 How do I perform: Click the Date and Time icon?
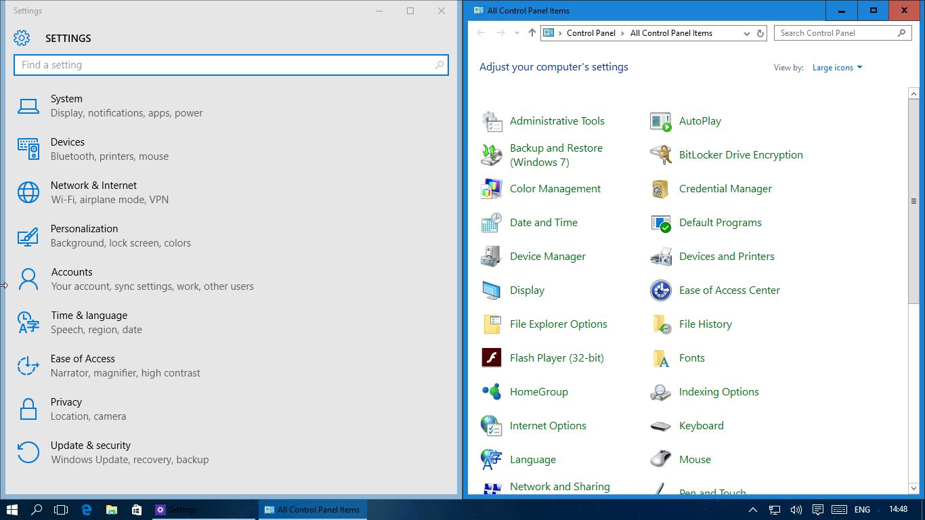pyautogui.click(x=492, y=223)
